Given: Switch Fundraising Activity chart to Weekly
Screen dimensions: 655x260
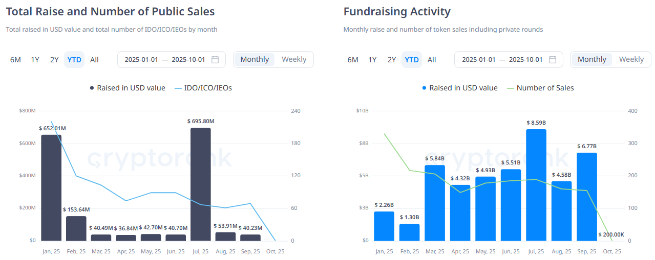Looking at the screenshot, I should pos(631,60).
